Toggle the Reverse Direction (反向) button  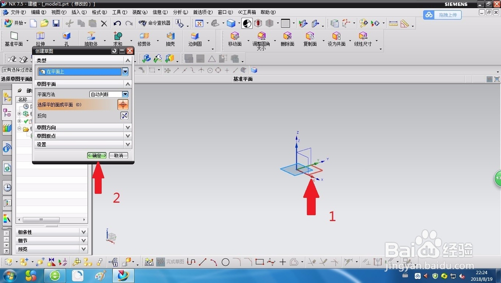pyautogui.click(x=124, y=116)
